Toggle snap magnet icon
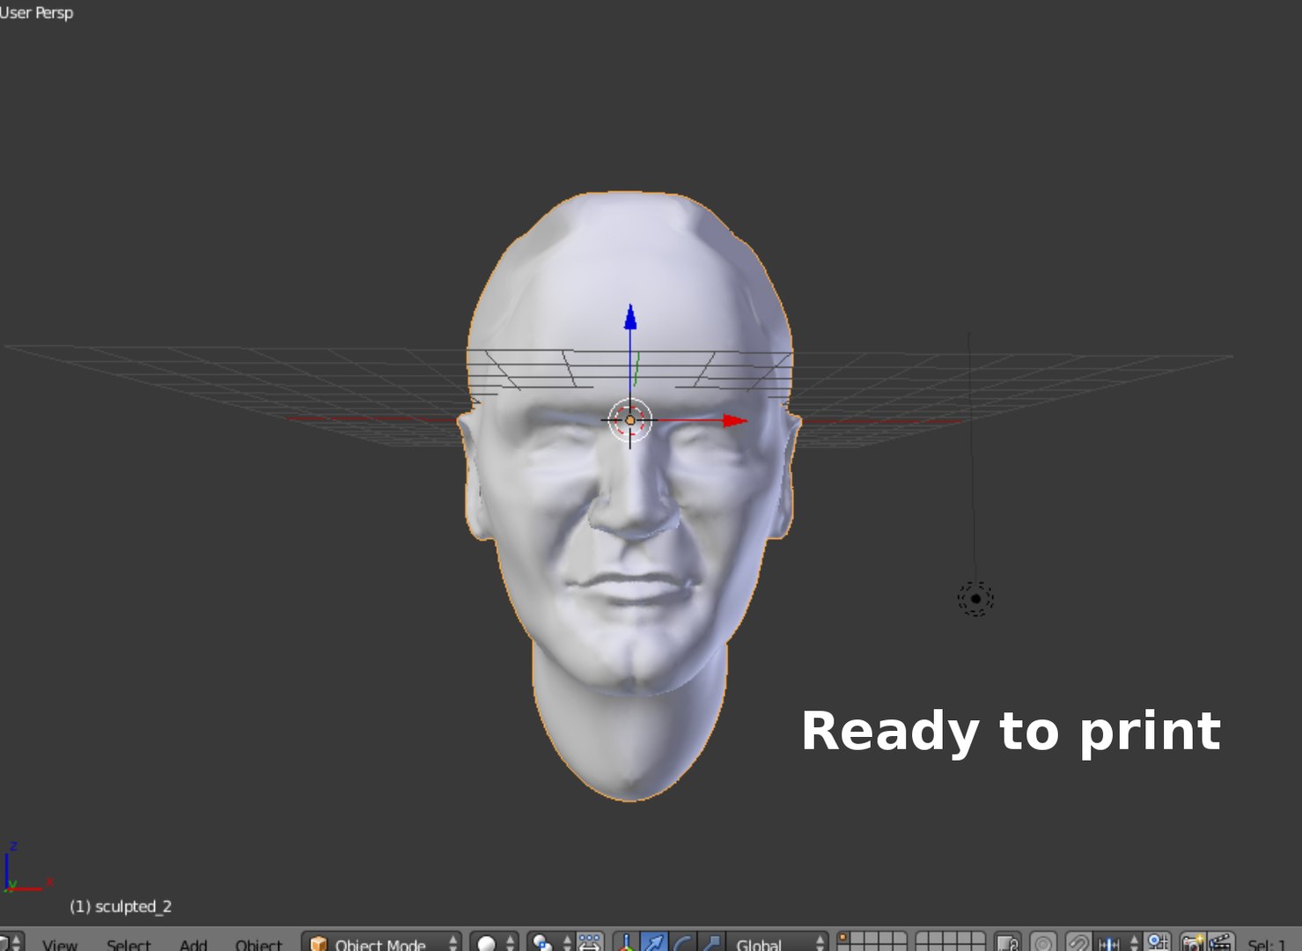The width and height of the screenshot is (1302, 951). 1078,942
